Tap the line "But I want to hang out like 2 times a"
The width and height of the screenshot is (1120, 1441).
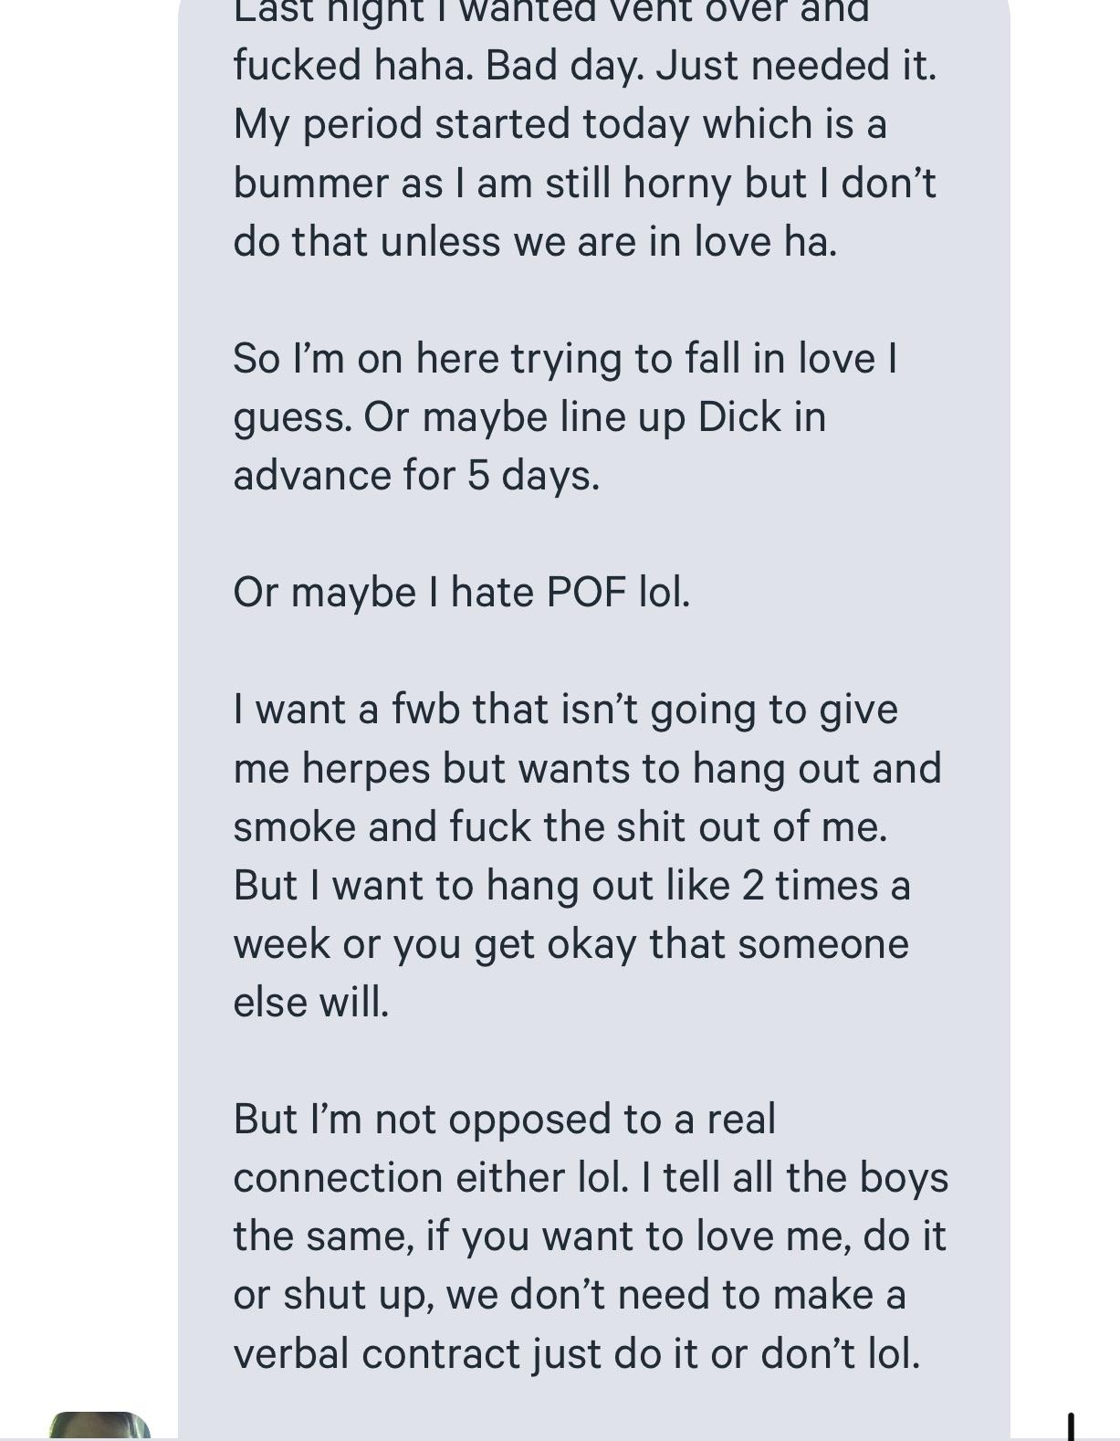coord(571,885)
